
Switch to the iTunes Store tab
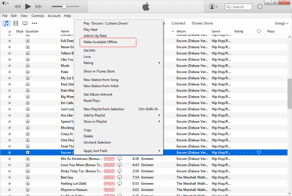pos(202,23)
